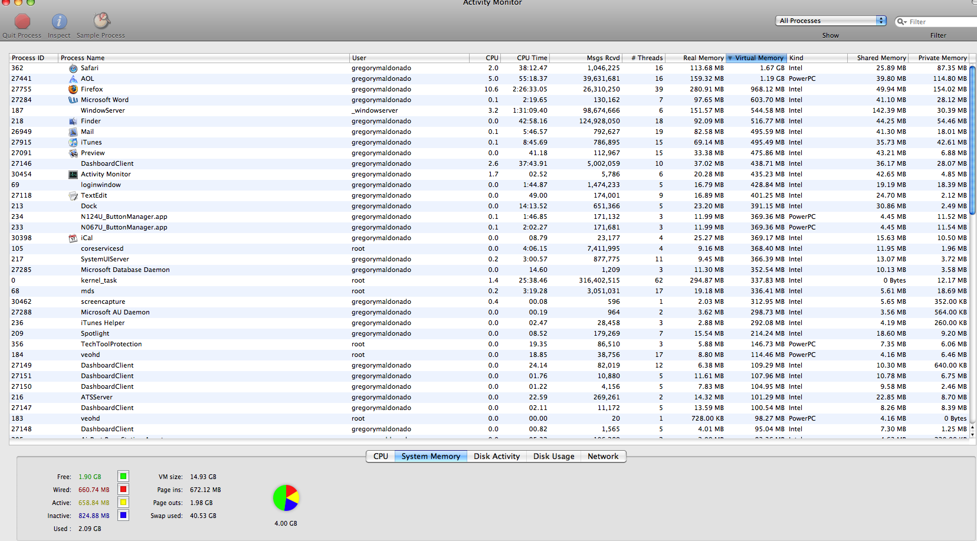Switch to the Network tab

(603, 457)
